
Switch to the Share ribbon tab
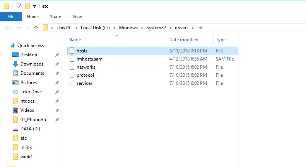tap(55, 17)
